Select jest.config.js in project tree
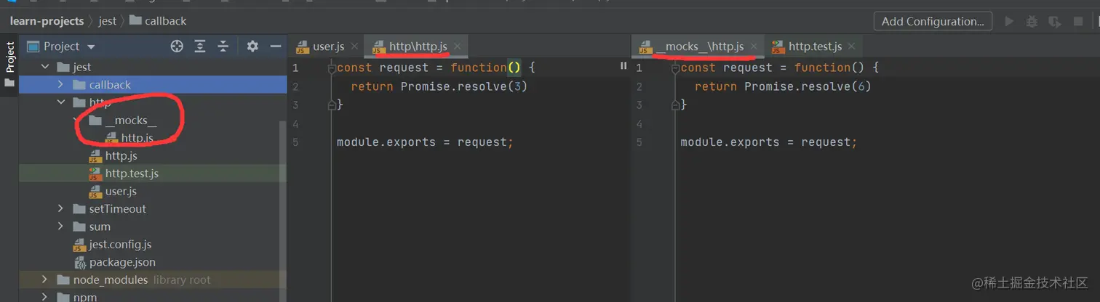Screen dimensions: 1100x302 pyautogui.click(x=120, y=245)
